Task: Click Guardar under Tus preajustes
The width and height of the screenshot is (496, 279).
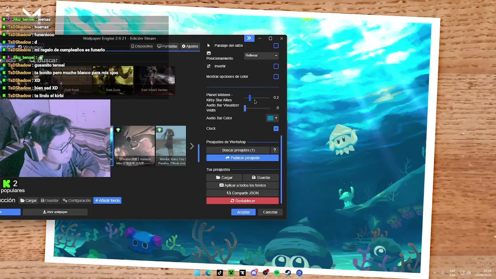Action: [x=261, y=177]
